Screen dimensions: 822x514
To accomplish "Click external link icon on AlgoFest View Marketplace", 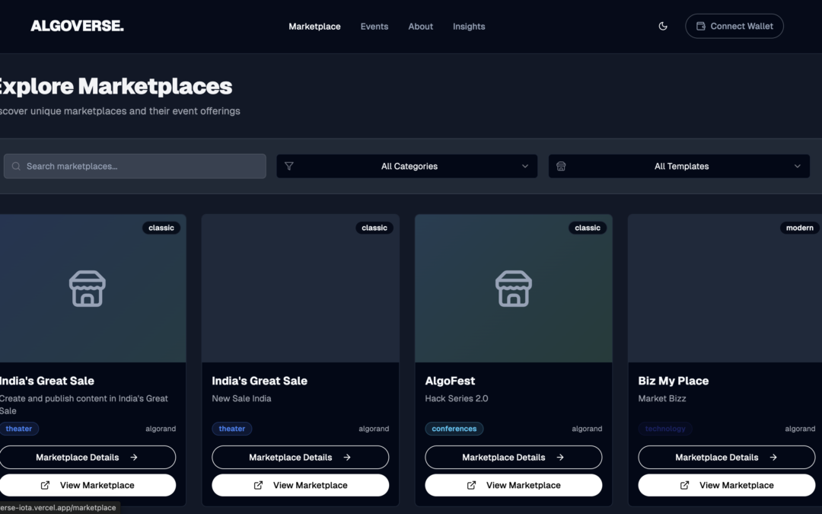I will click(x=471, y=485).
